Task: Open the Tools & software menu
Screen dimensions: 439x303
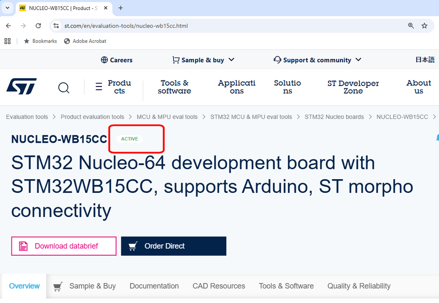Action: click(x=174, y=87)
